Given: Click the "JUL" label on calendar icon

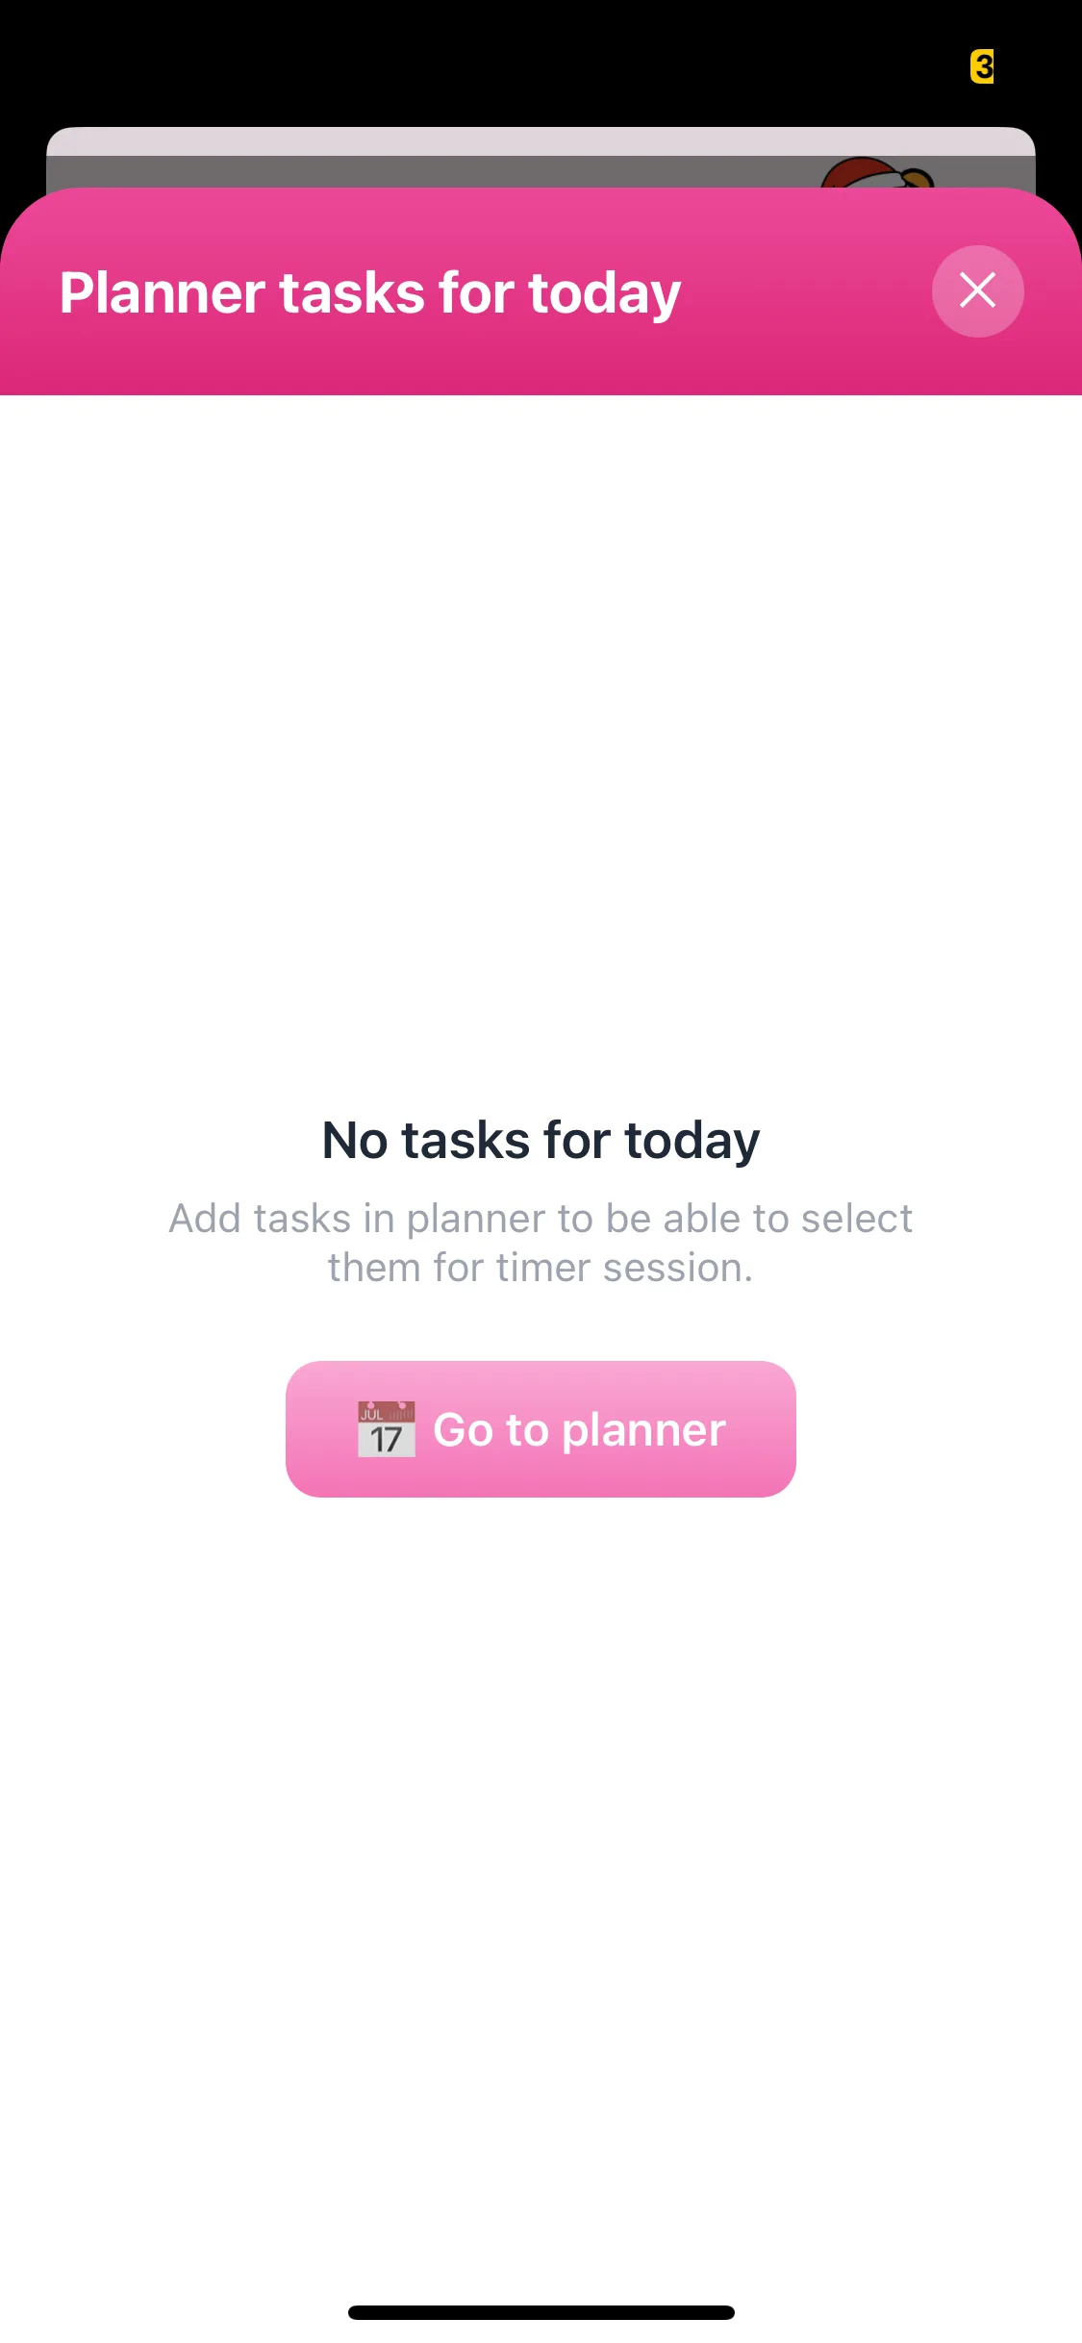Looking at the screenshot, I should pos(371,1414).
